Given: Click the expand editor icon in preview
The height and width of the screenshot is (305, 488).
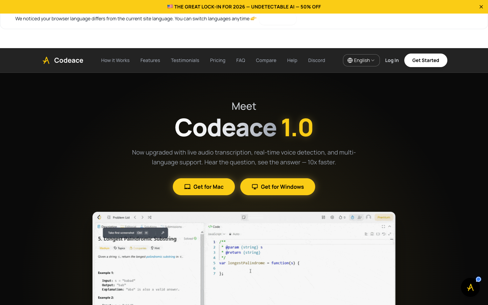Looking at the screenshot, I should [x=390, y=234].
